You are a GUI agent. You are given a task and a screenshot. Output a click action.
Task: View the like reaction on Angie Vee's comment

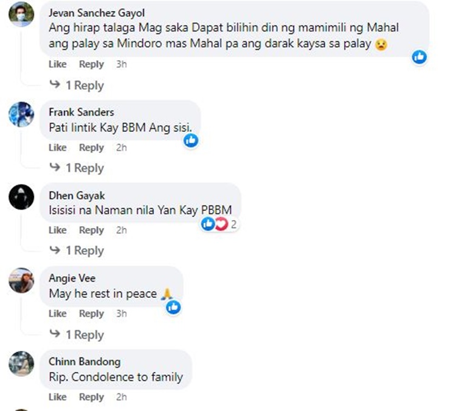(174, 308)
